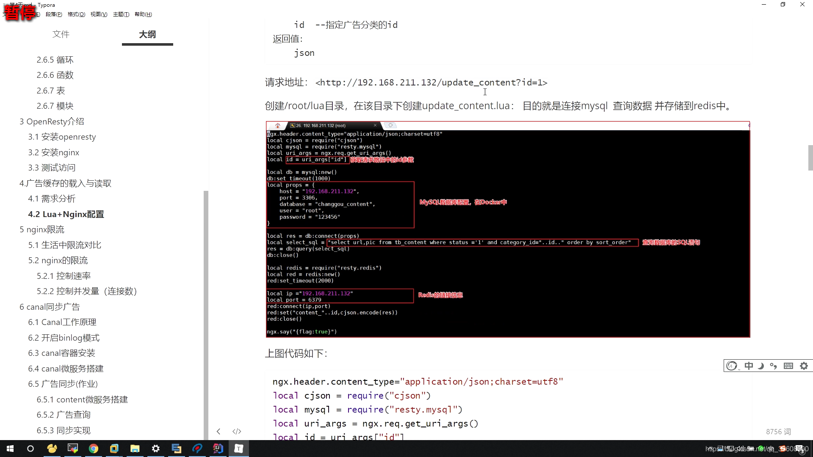The width and height of the screenshot is (813, 457).
Task: Open the 段落(P) menu
Action: pyautogui.click(x=54, y=14)
